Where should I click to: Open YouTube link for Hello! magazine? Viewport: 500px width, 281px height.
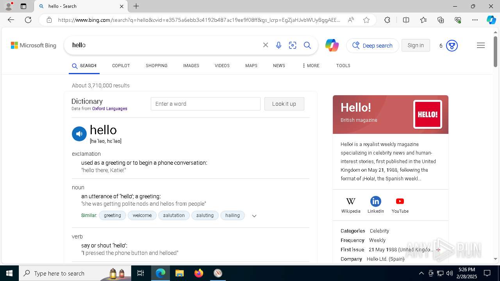pos(400,205)
